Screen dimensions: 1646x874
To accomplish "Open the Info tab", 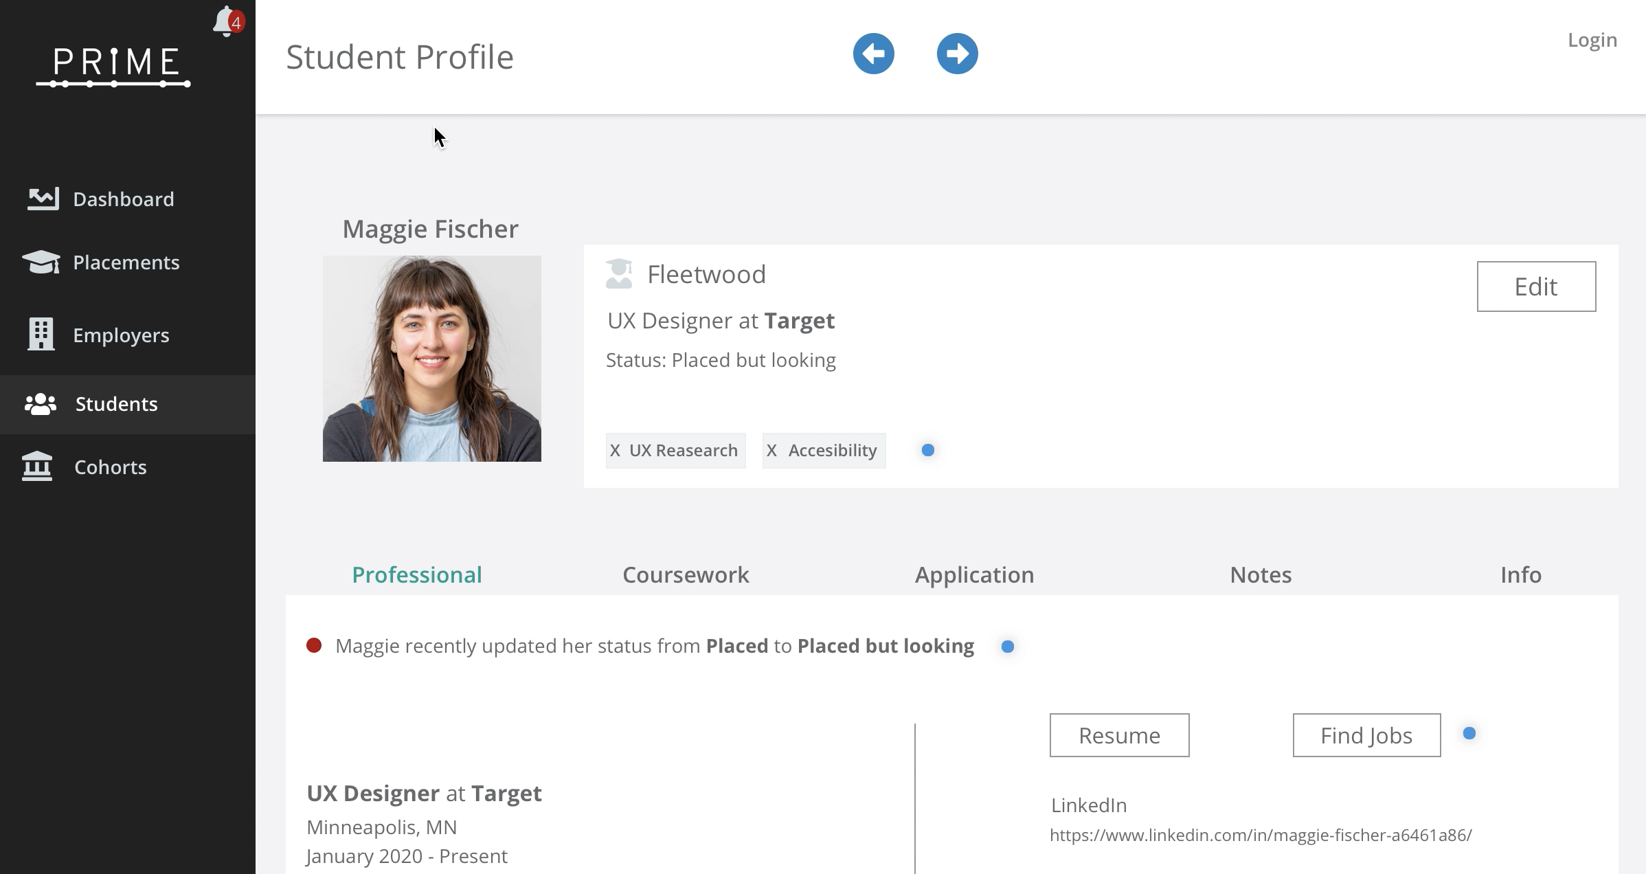I will coord(1520,575).
